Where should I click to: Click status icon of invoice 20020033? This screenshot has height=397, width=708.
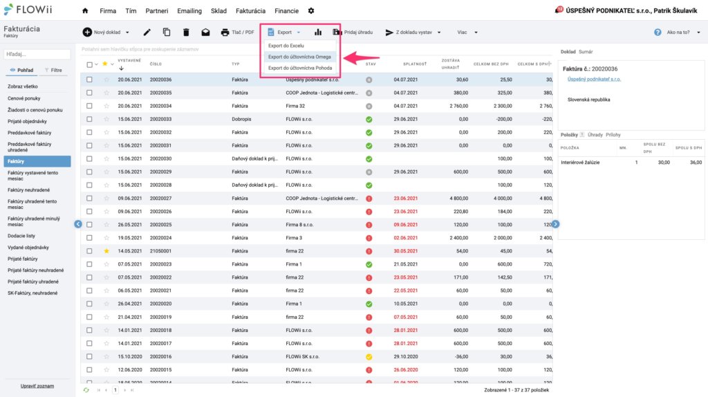pos(369,119)
